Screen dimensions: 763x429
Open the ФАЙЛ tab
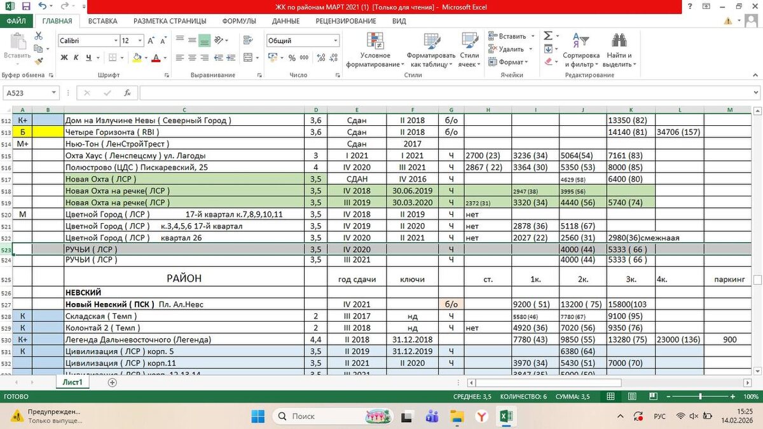pyautogui.click(x=17, y=21)
